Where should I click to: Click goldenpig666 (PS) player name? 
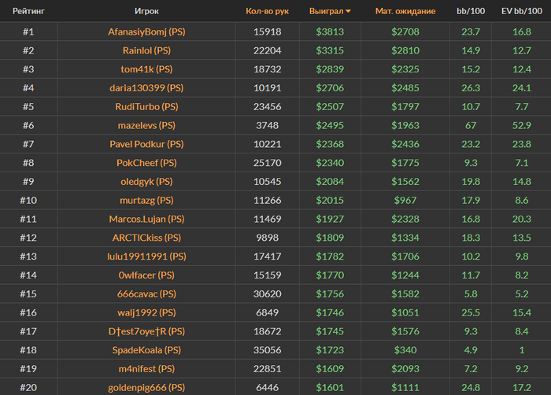coord(146,387)
